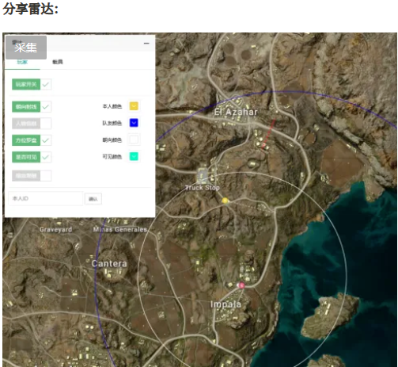Open the blue 队友颜色 color picker
Viewport: 398px width, 367px height.
tap(134, 123)
